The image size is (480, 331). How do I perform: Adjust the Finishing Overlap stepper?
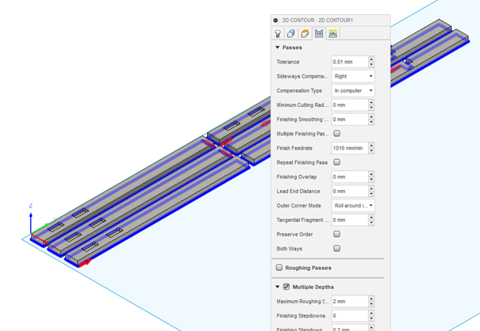371,177
